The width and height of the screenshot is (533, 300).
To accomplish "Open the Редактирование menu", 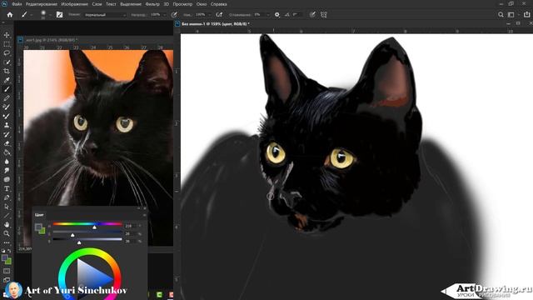I will [42, 4].
